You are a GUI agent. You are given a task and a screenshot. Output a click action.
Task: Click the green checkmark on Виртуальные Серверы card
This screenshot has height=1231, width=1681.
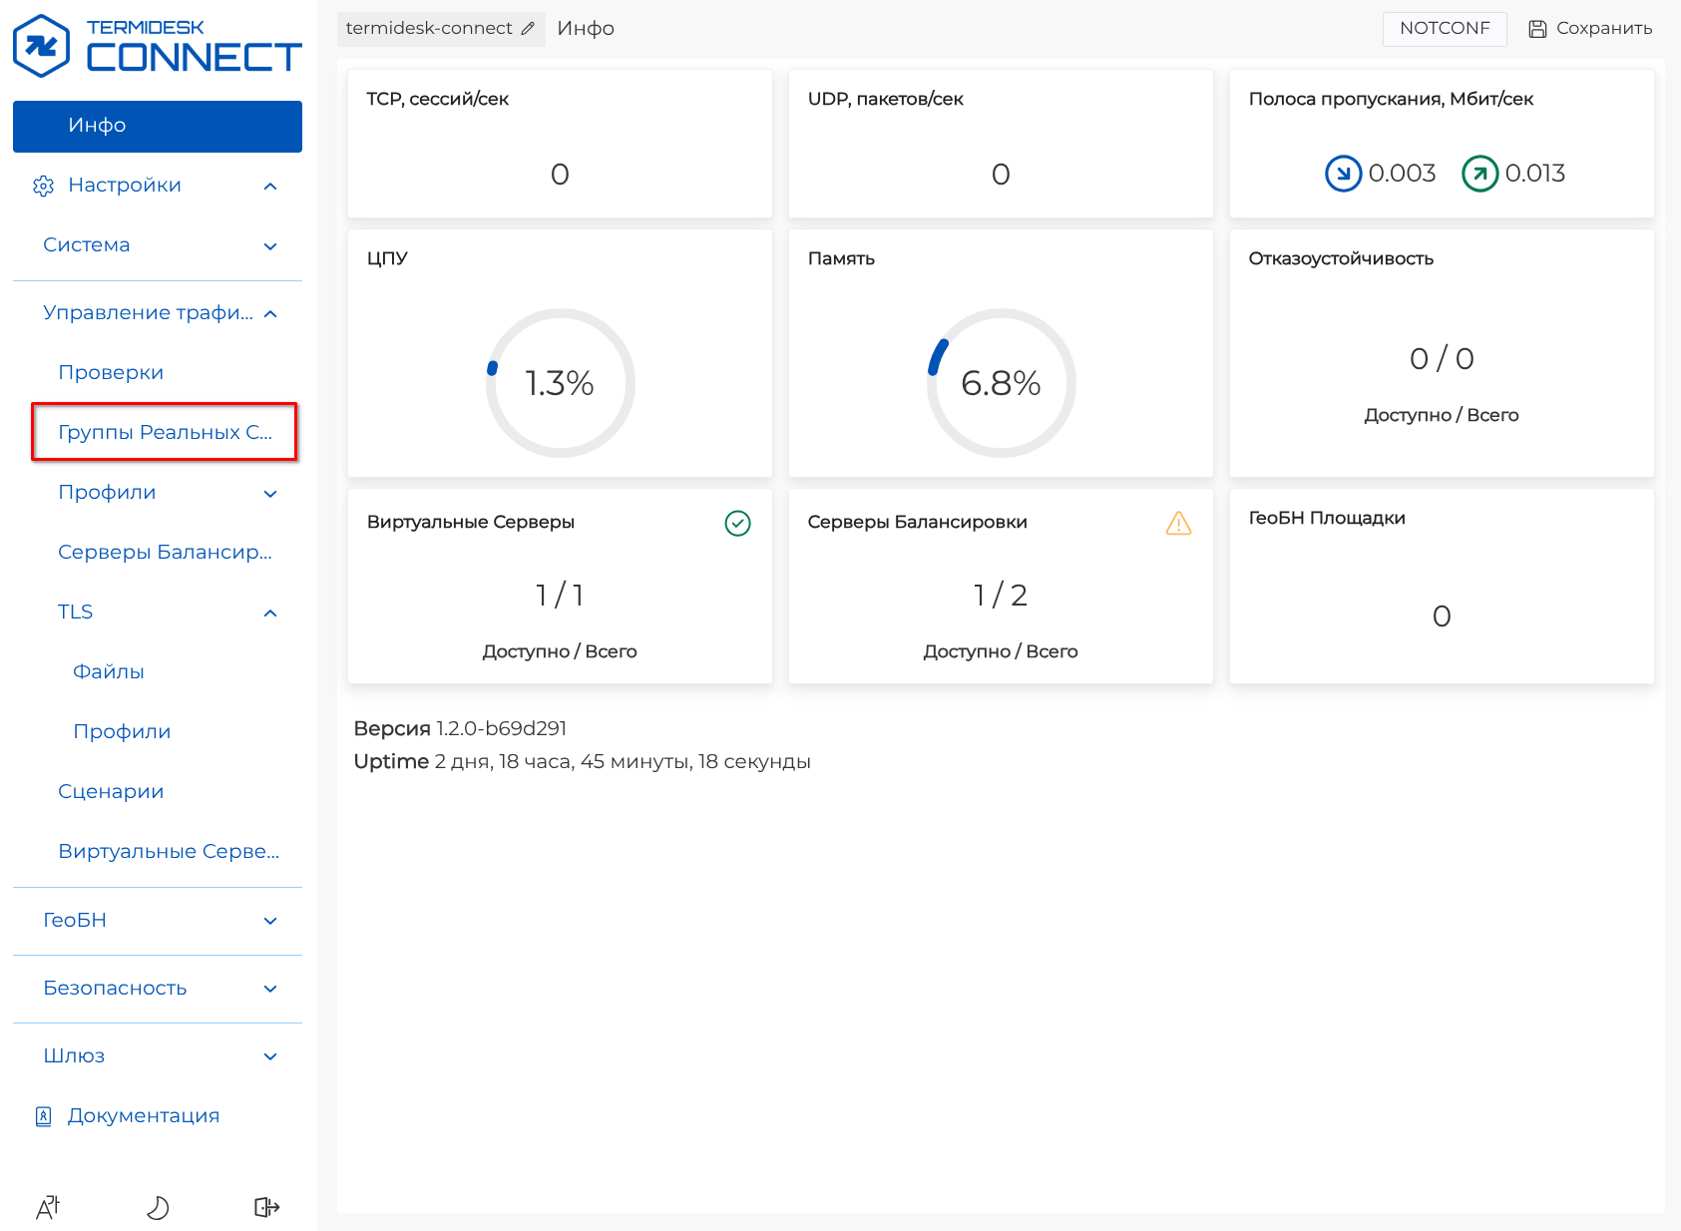pos(737,523)
